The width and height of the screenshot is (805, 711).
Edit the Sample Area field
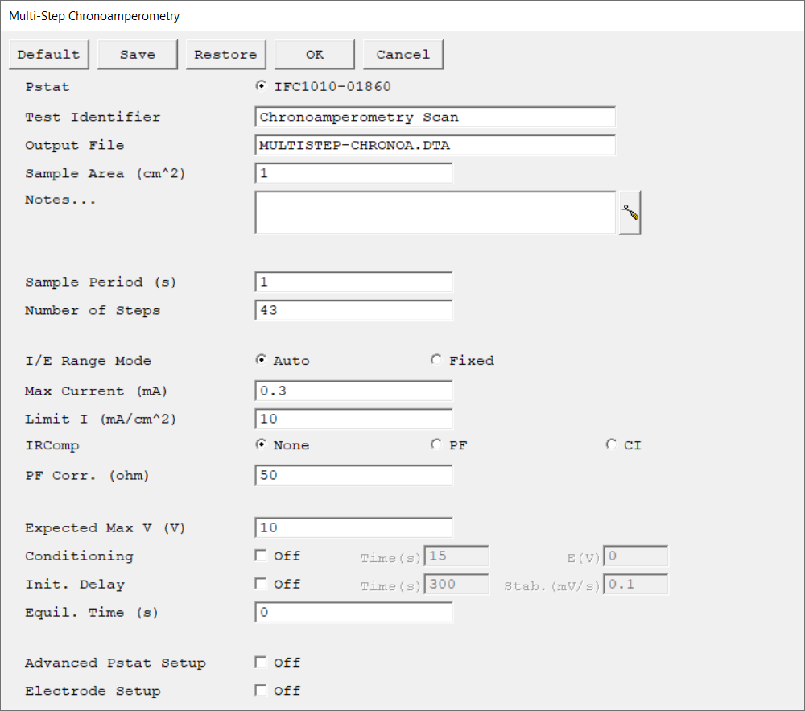click(x=353, y=173)
